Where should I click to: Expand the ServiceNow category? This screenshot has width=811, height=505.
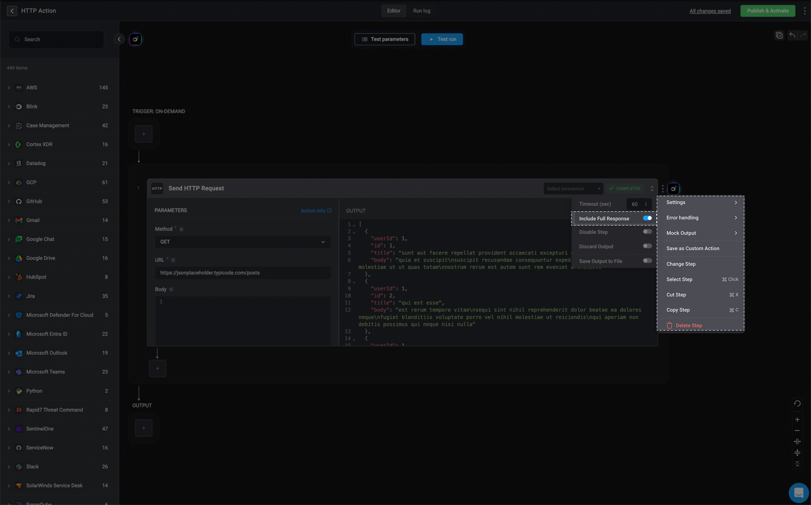tap(9, 448)
